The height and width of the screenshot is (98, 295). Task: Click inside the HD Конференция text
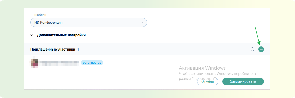[x=49, y=23]
